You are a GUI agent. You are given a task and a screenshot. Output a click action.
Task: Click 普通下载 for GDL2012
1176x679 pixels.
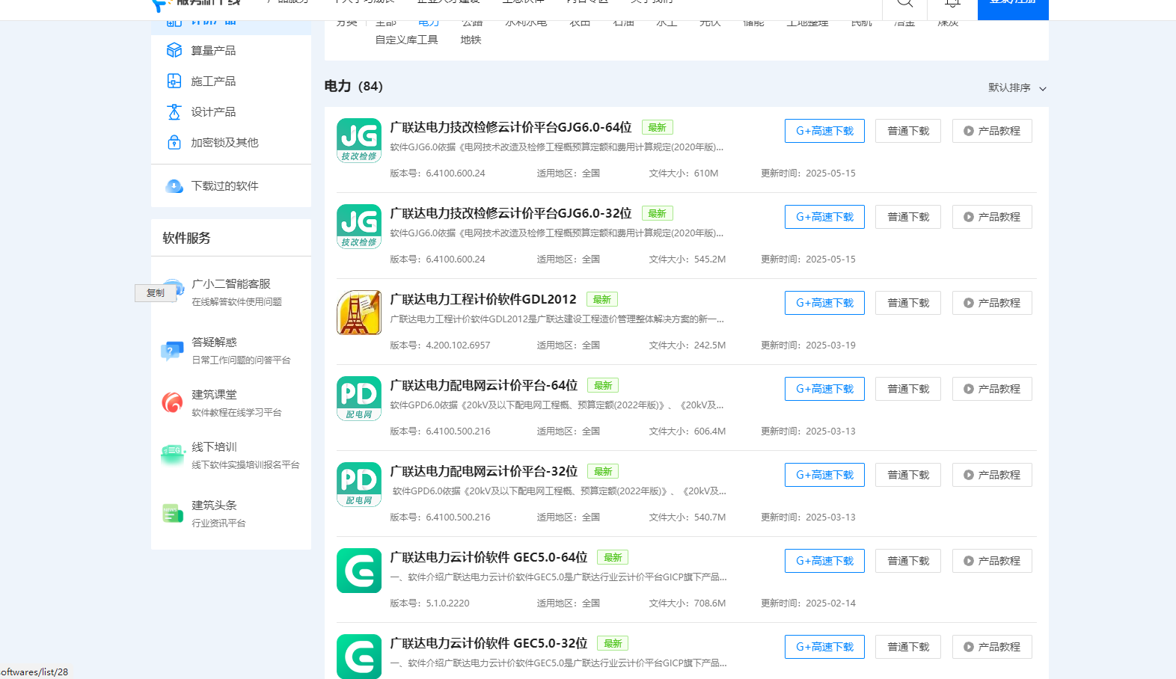pyautogui.click(x=908, y=303)
